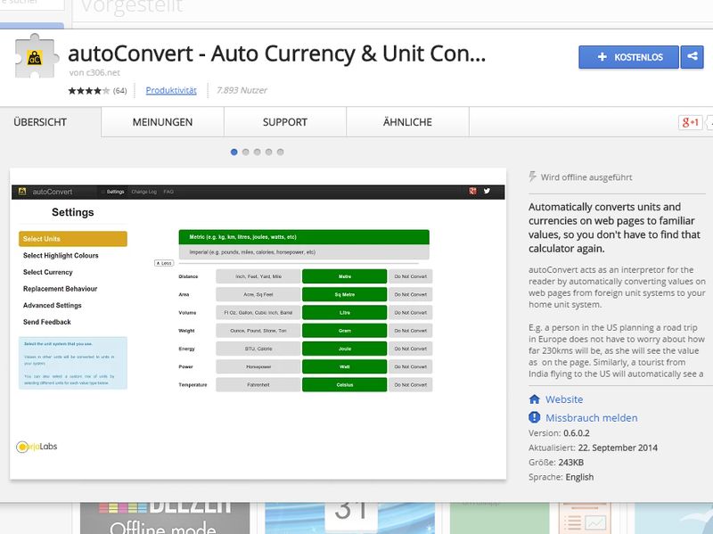
Task: Open the extension's Website link
Action: coord(564,399)
